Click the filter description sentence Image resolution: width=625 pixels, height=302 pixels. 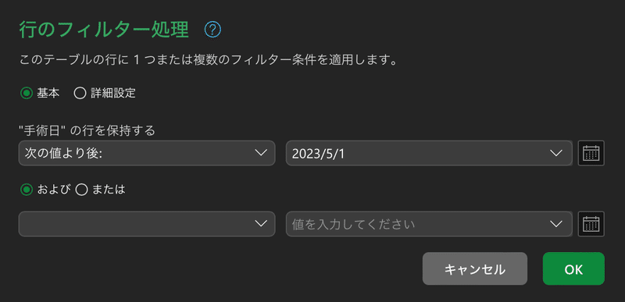(209, 62)
